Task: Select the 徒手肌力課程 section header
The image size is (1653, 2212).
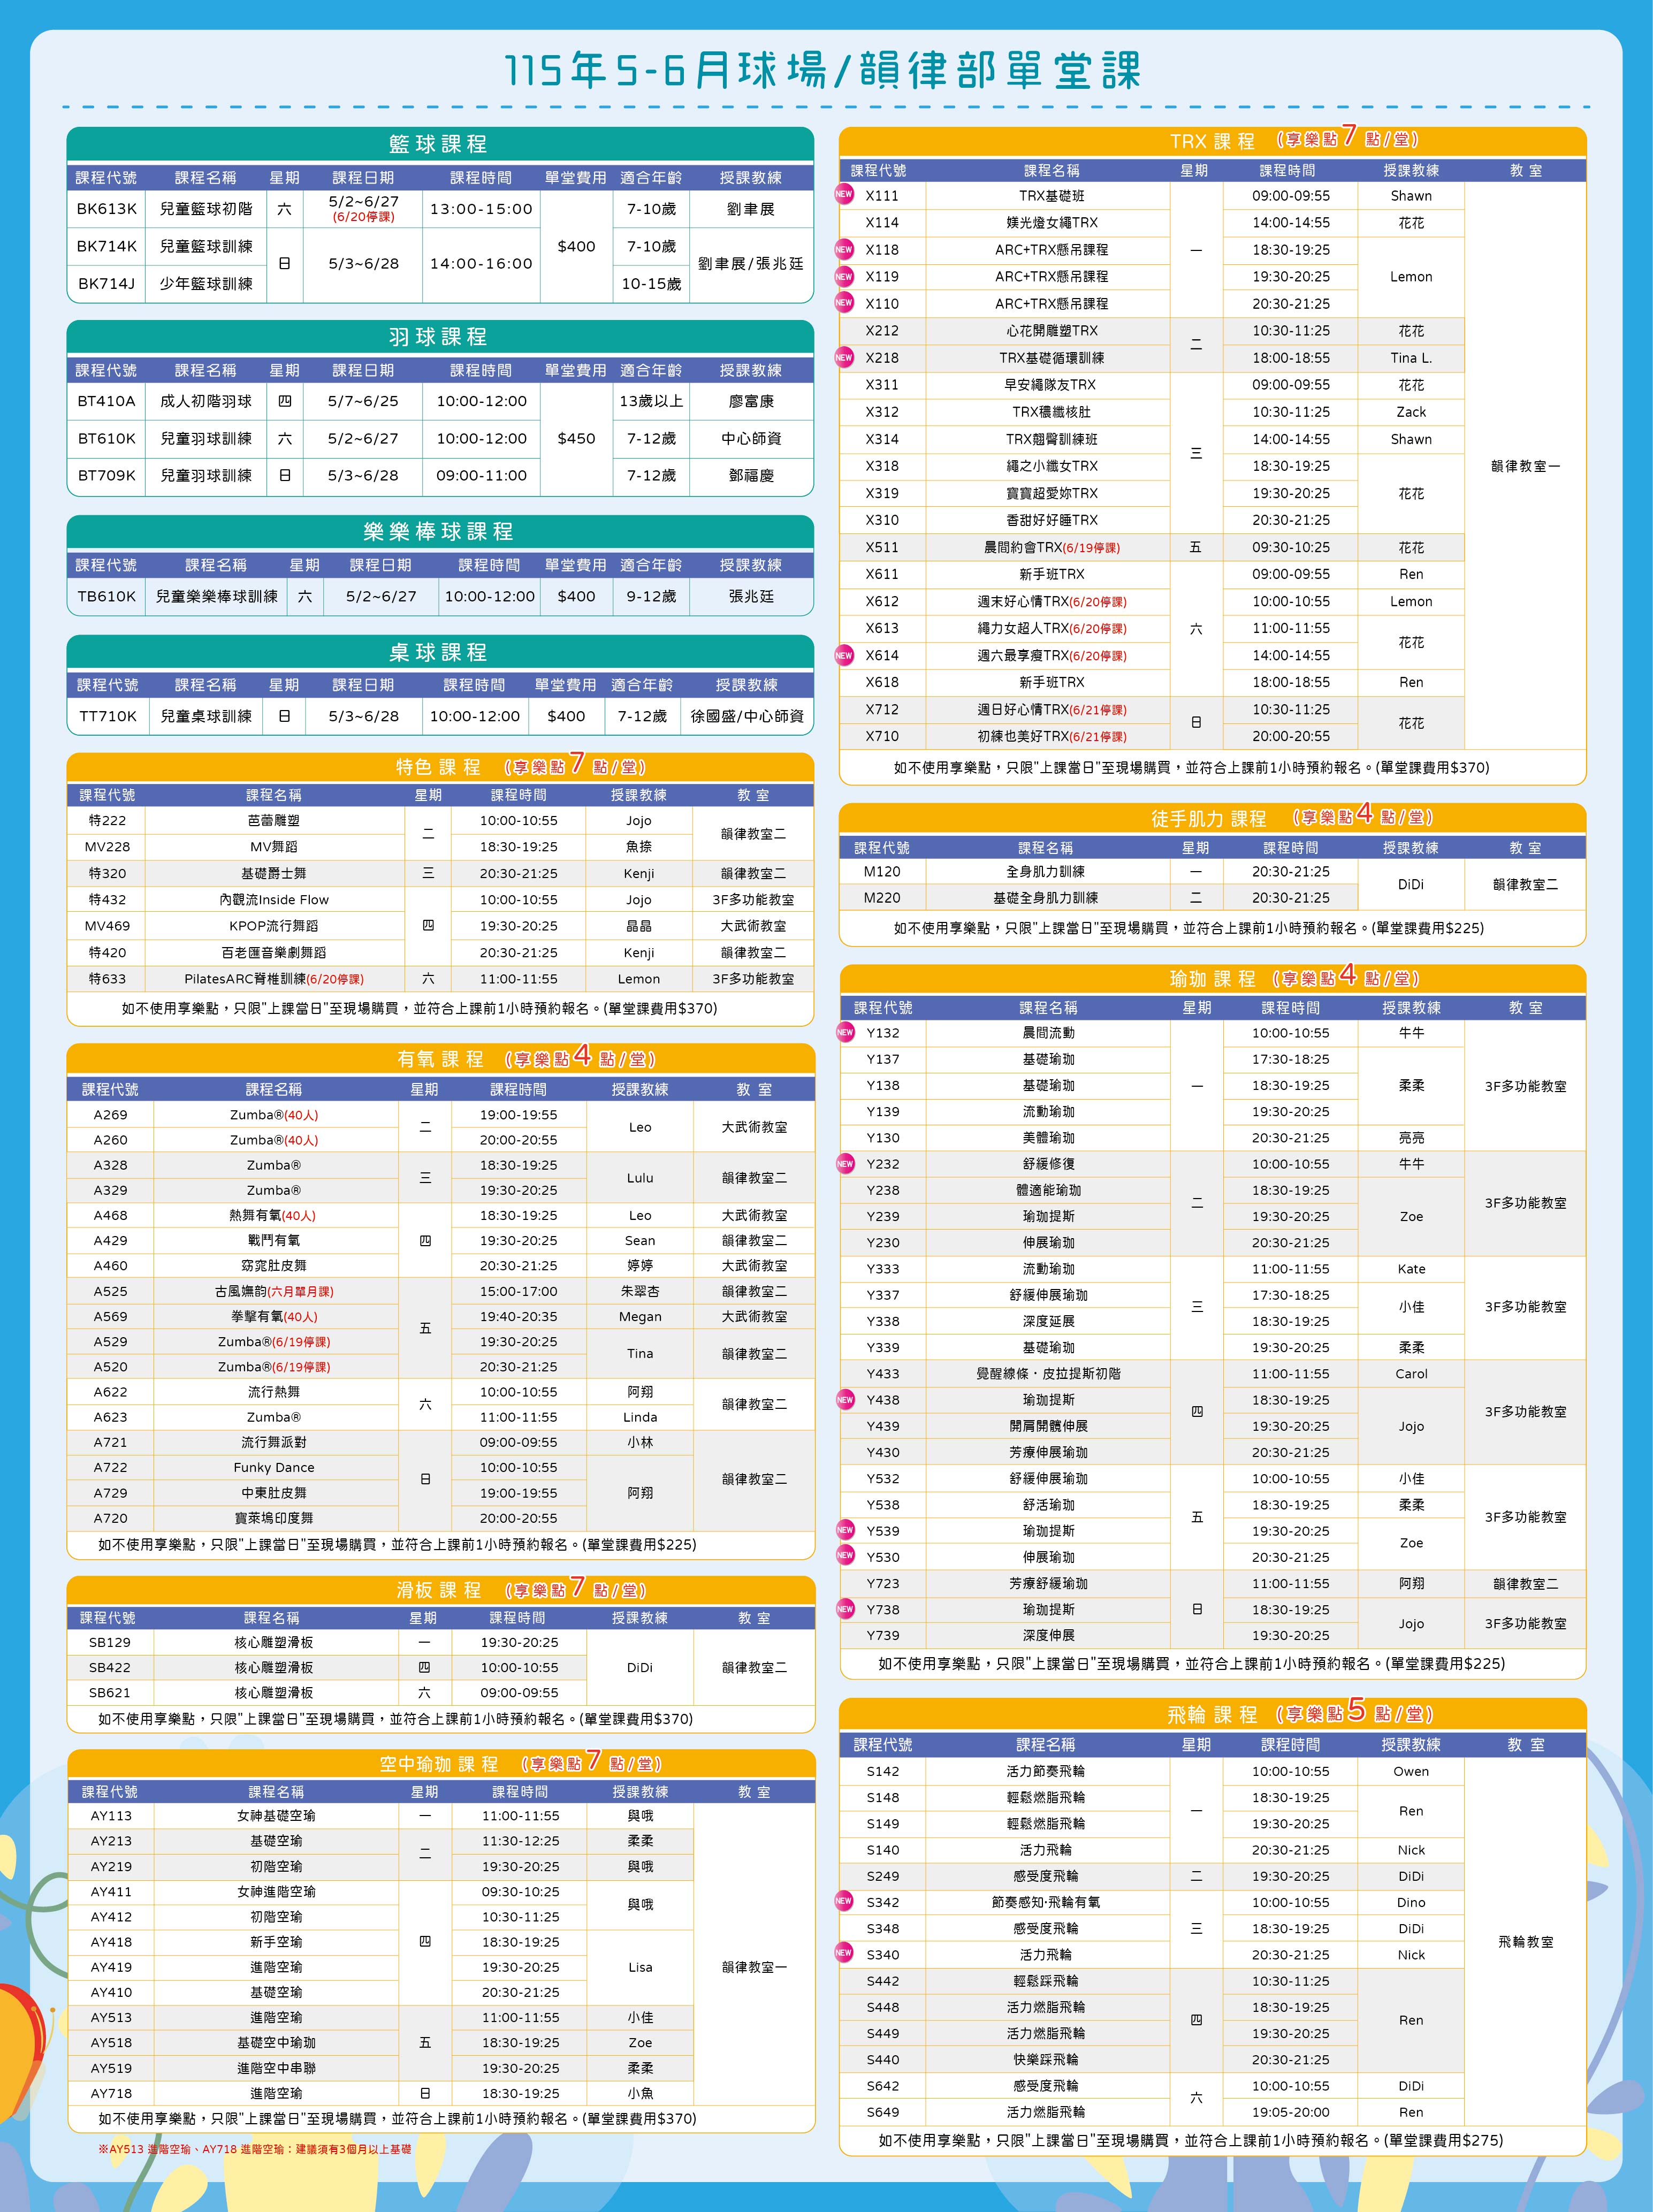Action: [x=1213, y=818]
